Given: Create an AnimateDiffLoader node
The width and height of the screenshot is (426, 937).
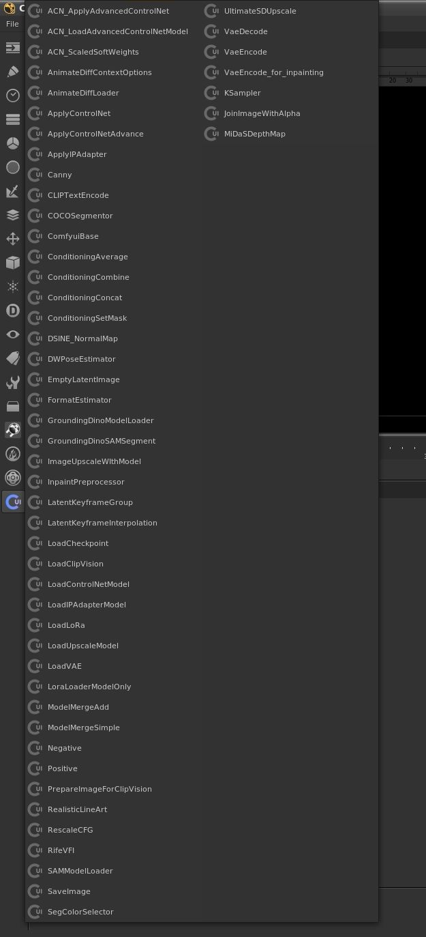Looking at the screenshot, I should coord(83,93).
